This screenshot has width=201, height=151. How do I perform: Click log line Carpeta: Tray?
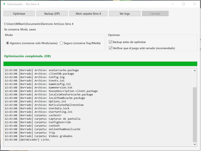click(x=30, y=133)
